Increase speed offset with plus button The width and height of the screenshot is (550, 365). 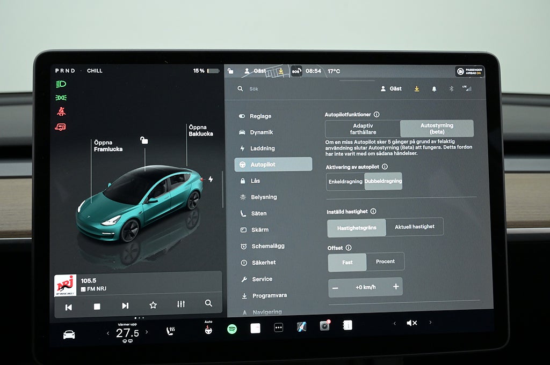tap(396, 287)
